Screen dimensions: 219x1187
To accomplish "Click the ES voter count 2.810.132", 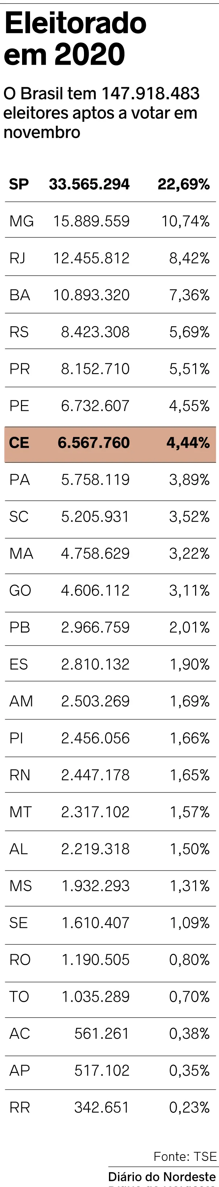I will tap(96, 664).
